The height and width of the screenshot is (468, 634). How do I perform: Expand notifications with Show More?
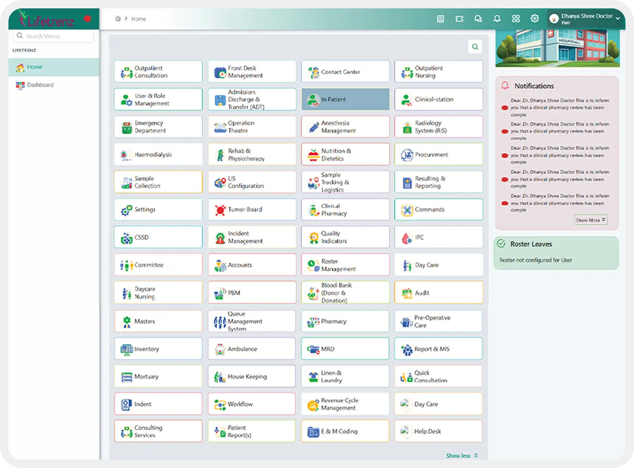(x=591, y=220)
